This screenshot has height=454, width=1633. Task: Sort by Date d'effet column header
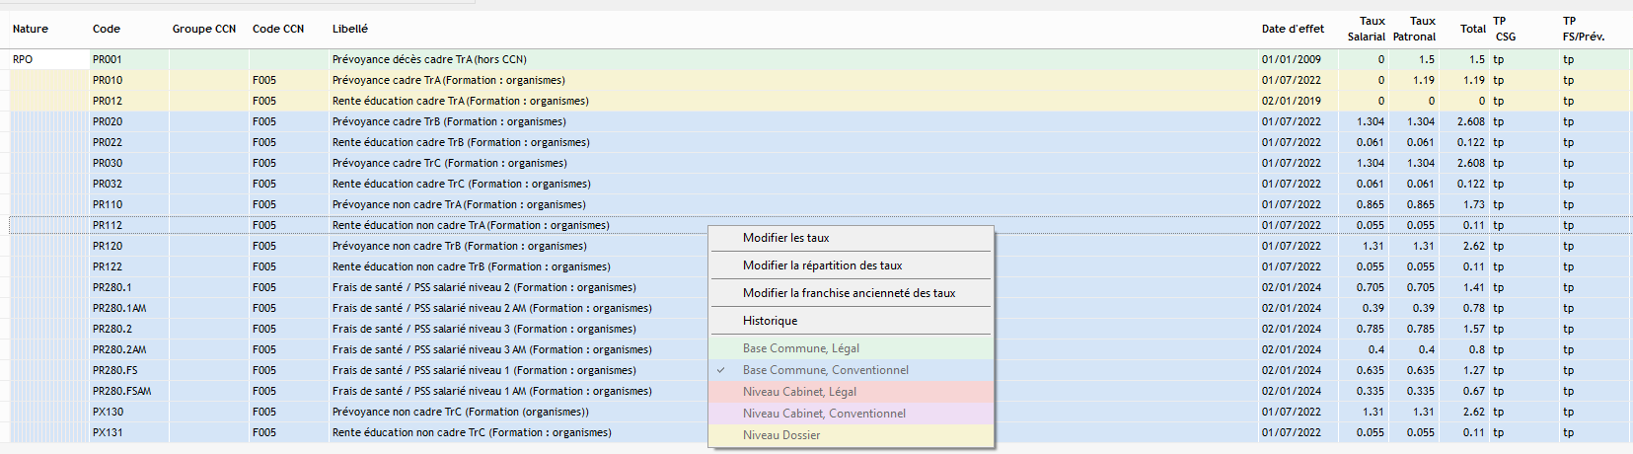pos(1293,29)
